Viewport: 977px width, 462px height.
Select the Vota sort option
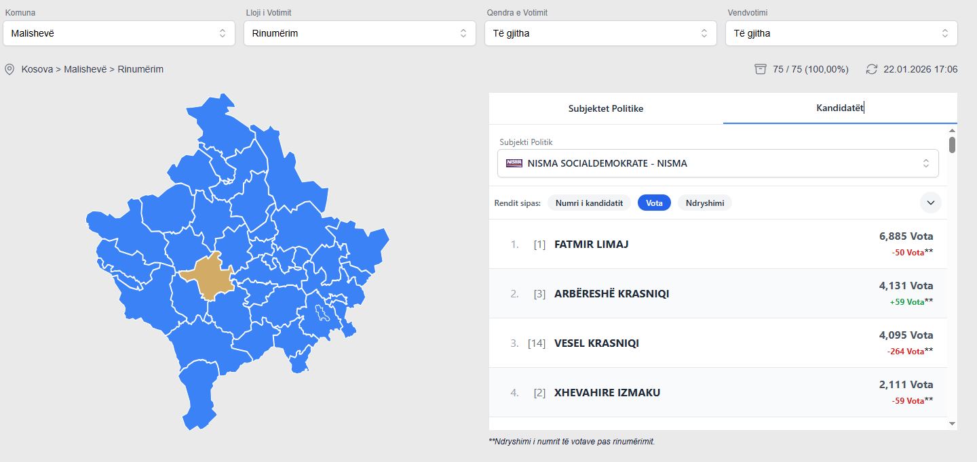coord(654,203)
